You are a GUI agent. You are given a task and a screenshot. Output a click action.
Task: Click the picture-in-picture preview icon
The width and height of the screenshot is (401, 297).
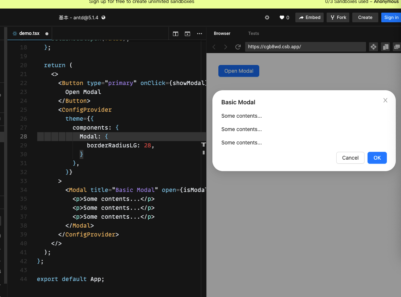coord(385,47)
